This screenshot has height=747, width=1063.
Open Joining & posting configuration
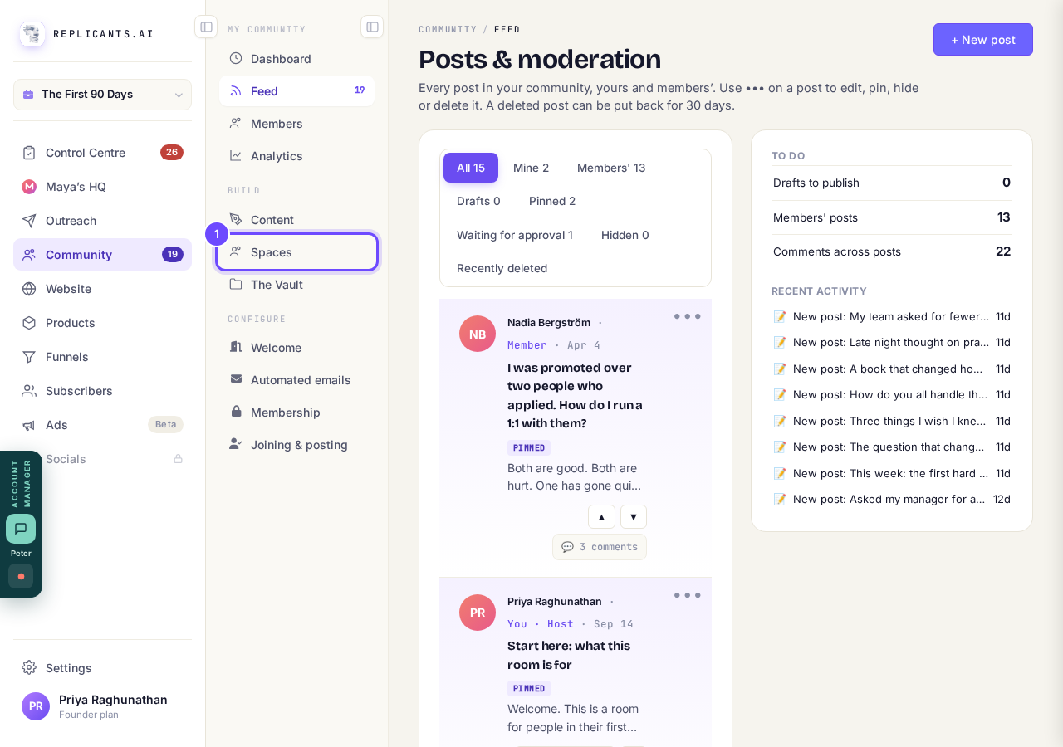297,444
